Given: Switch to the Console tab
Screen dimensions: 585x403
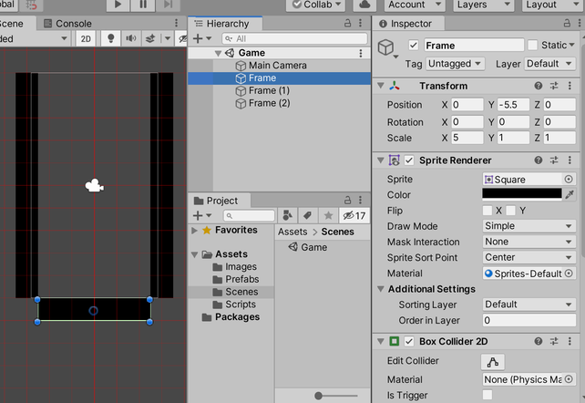Looking at the screenshot, I should pyautogui.click(x=68, y=24).
